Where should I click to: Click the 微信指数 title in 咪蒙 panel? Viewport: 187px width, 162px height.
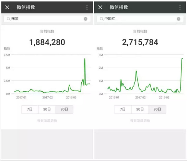point(26,7)
